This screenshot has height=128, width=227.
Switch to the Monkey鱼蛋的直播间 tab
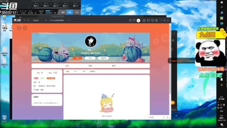click(x=57, y=20)
